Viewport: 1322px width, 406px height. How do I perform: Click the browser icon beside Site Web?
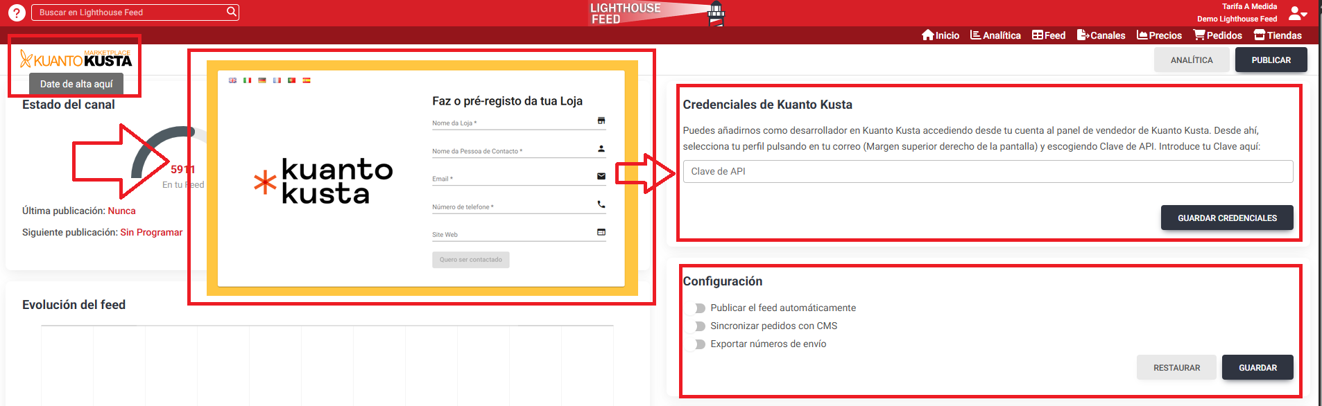pos(601,232)
